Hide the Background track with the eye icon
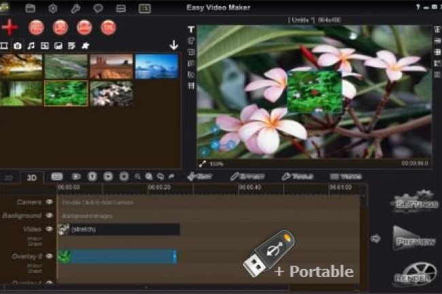 click(x=49, y=215)
